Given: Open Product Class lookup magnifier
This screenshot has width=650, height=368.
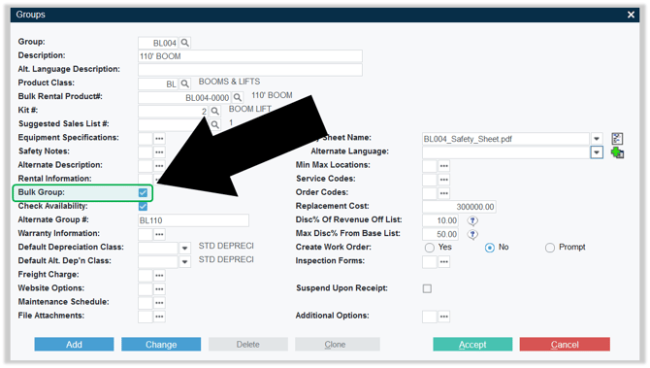Looking at the screenshot, I should (185, 84).
